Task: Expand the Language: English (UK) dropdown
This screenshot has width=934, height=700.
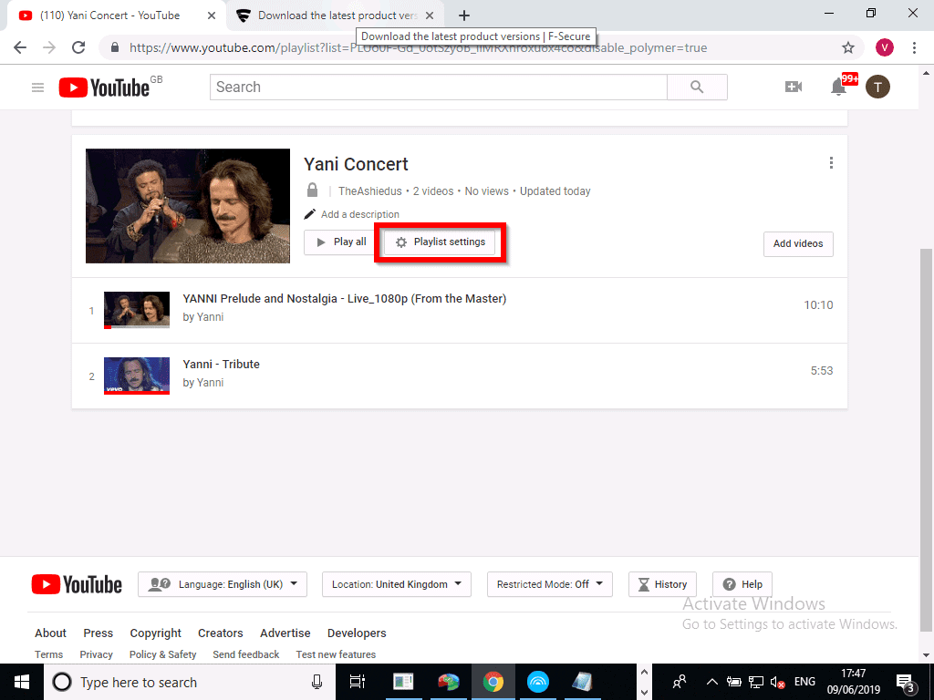Action: point(223,584)
